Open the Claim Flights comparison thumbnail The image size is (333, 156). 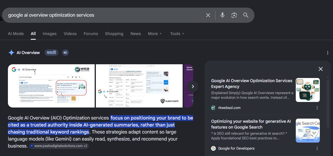(139, 86)
